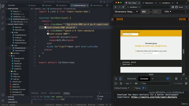
Task: Switch to the Elements tab in DevTools
Action: [131, 79]
